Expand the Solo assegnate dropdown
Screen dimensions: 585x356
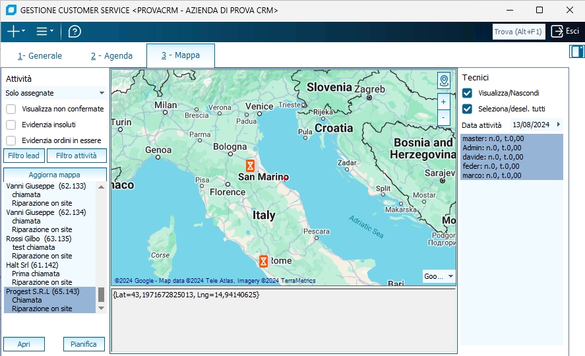[x=102, y=93]
